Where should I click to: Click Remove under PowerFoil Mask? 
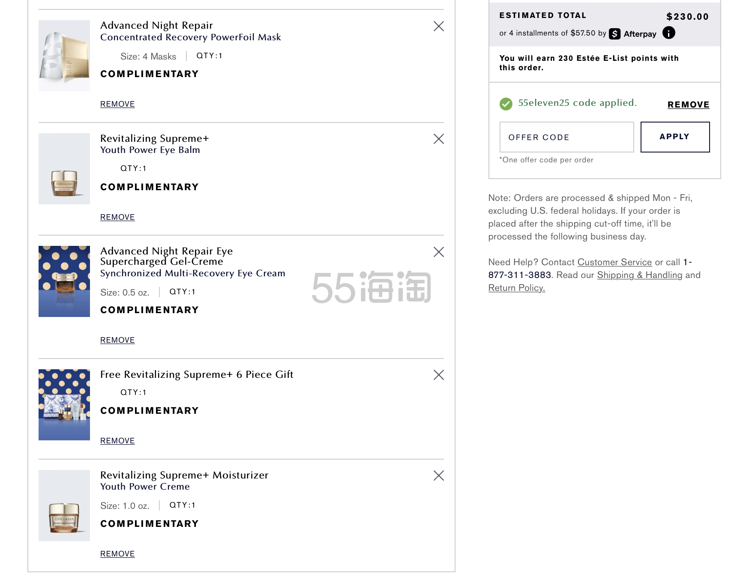coord(117,104)
